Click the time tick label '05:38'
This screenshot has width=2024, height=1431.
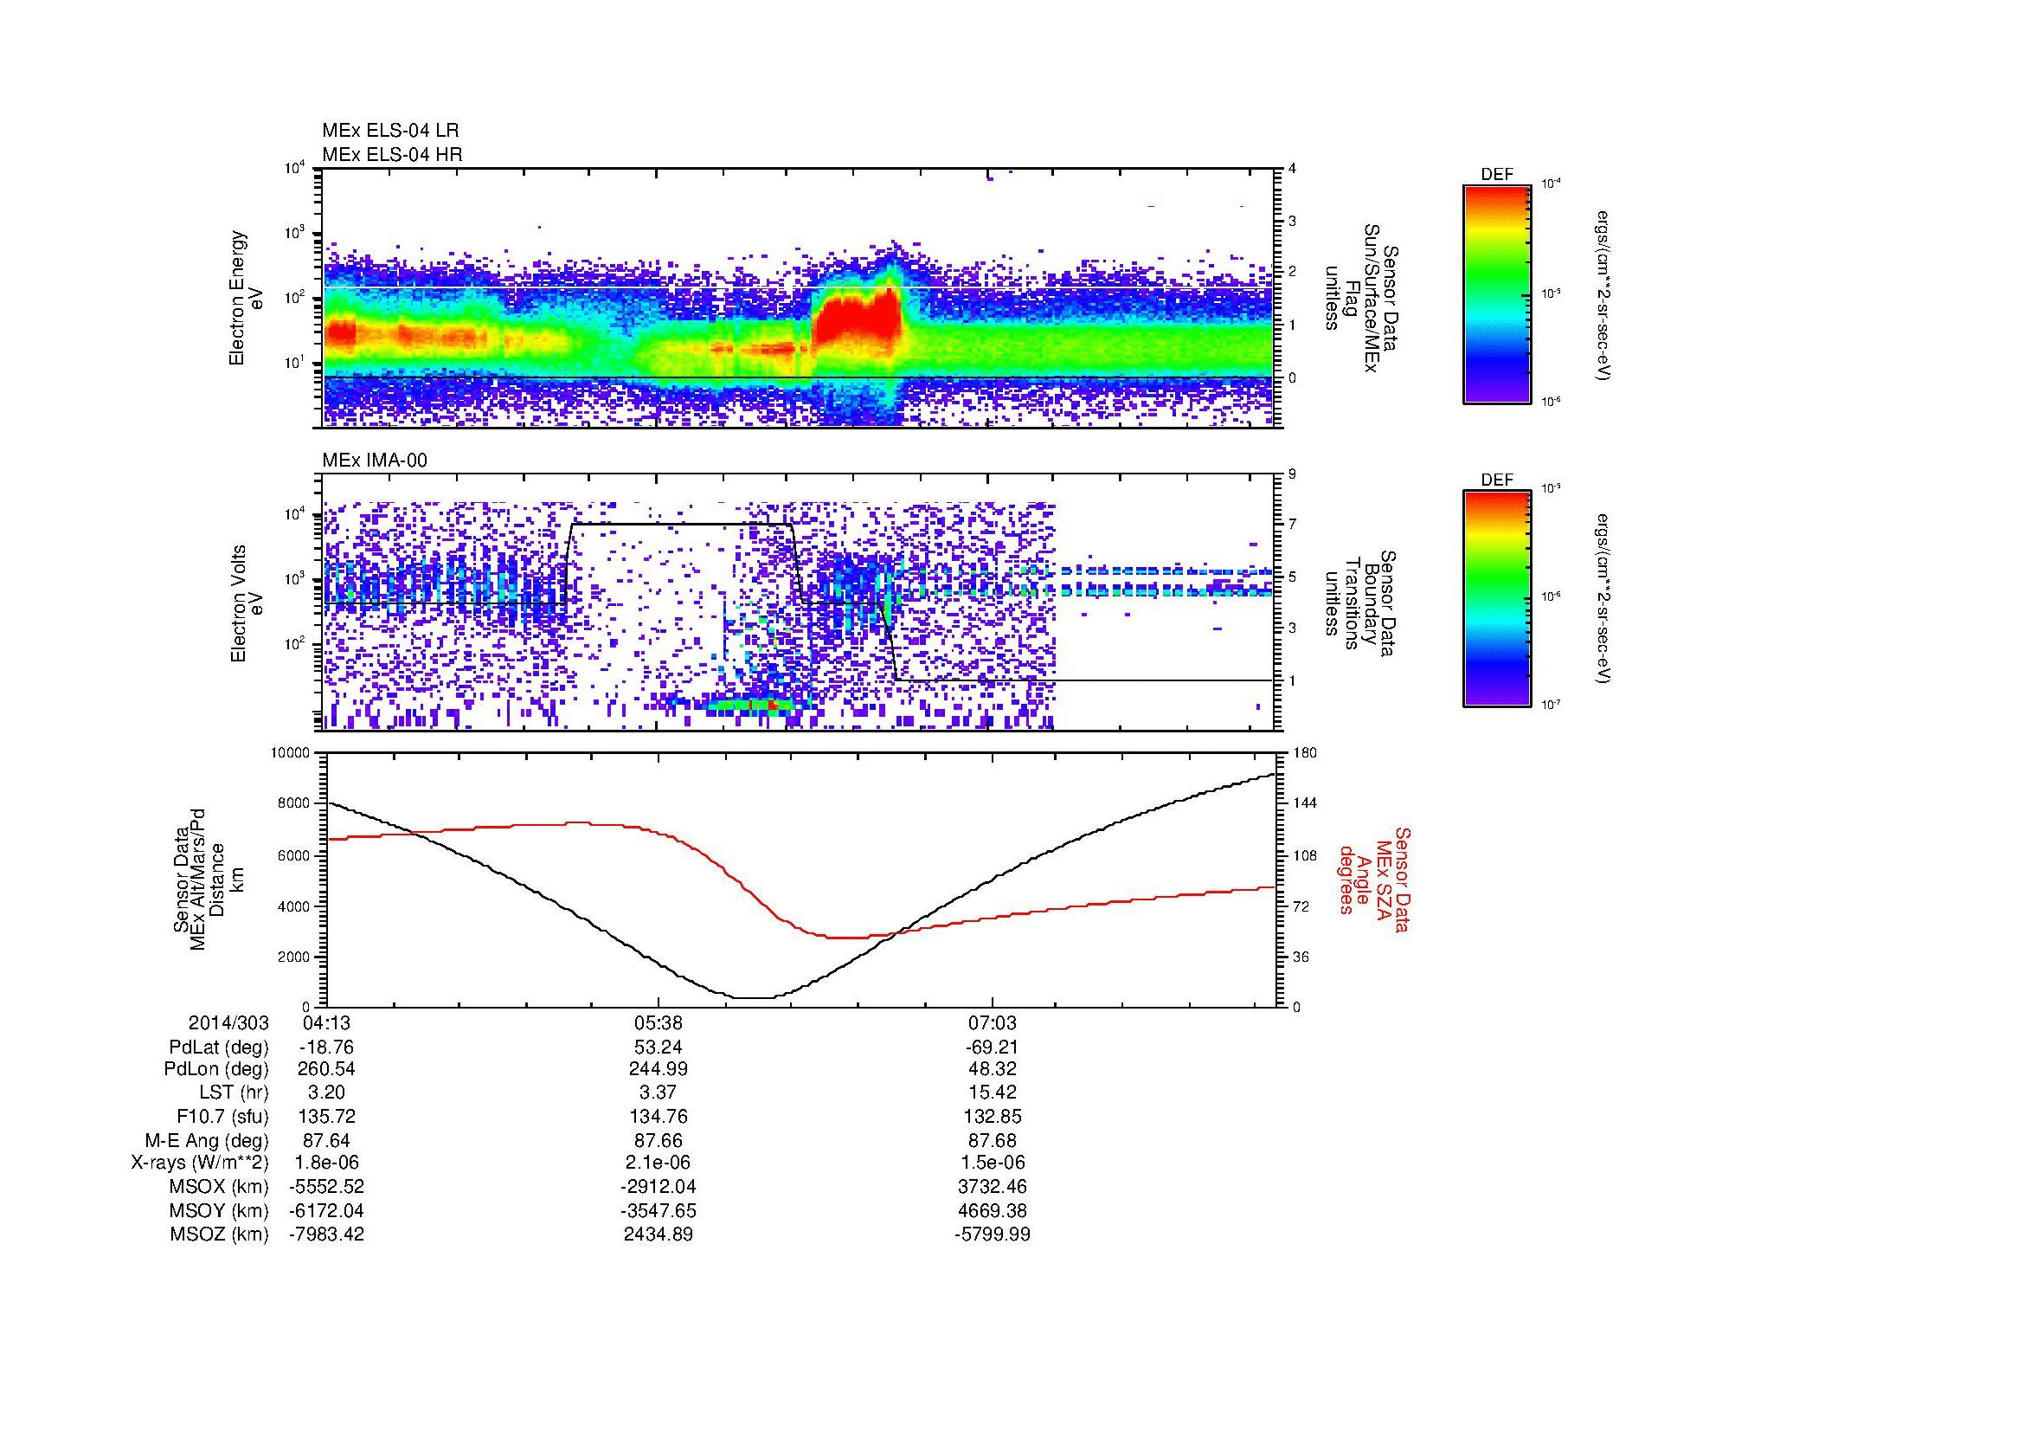point(659,1022)
